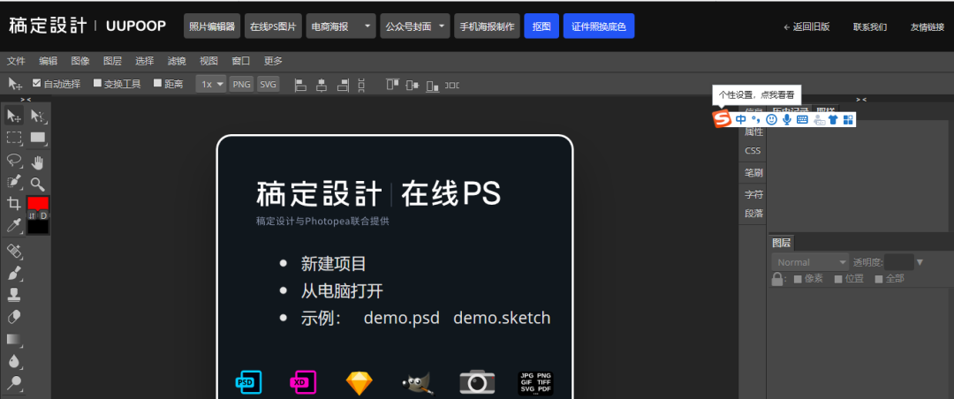Check the 像素 lock checkbox
Screen dimensions: 954x399
[x=798, y=279]
